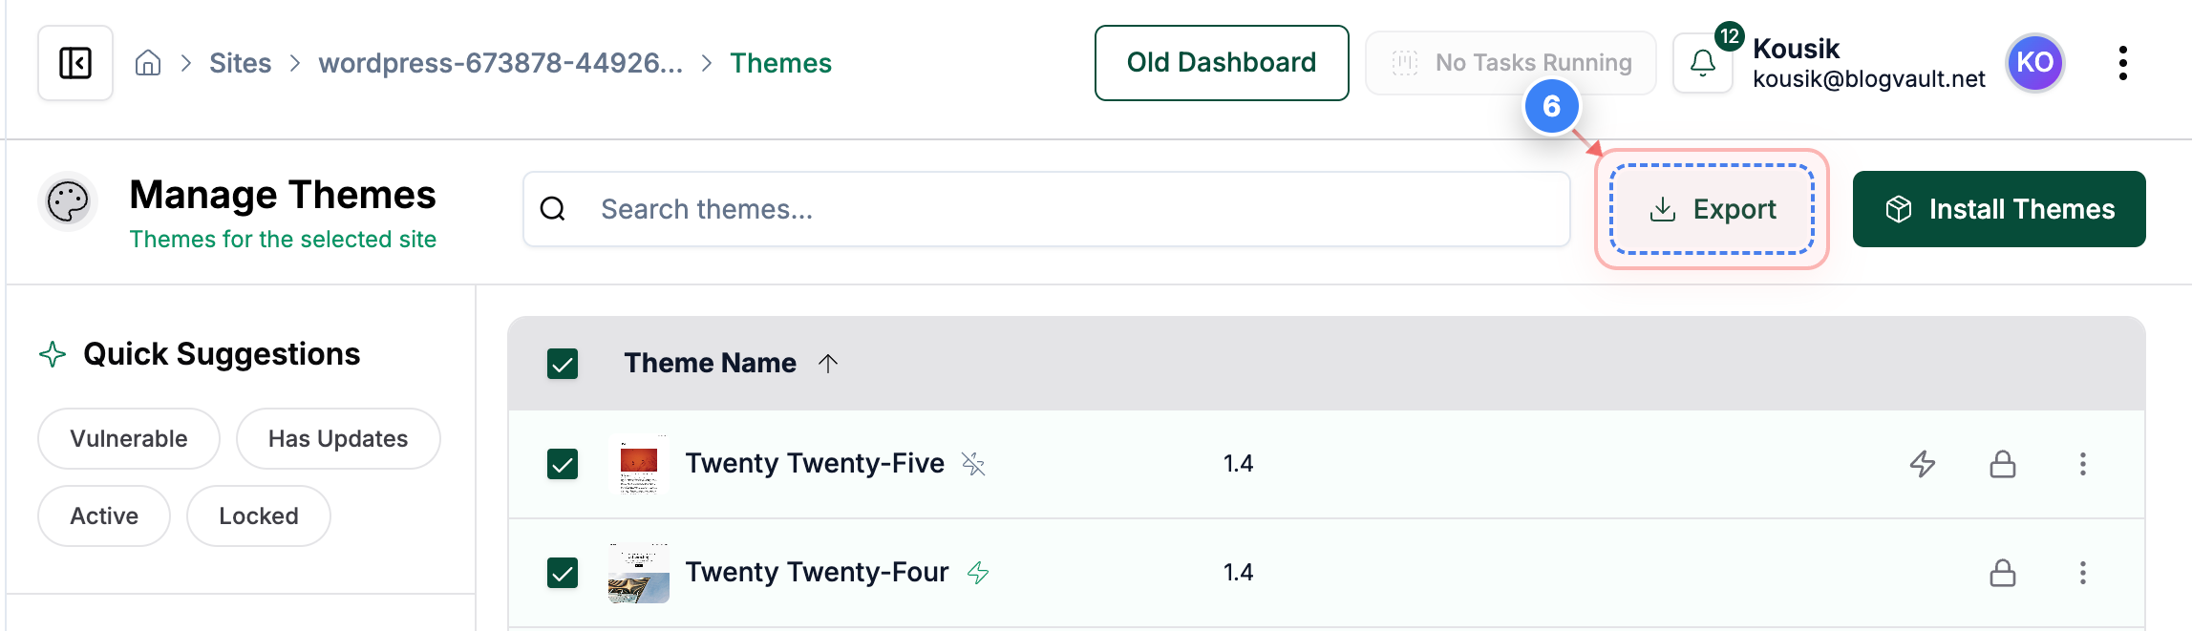Lock the Twenty Twenty-Four theme

pos(2003,573)
